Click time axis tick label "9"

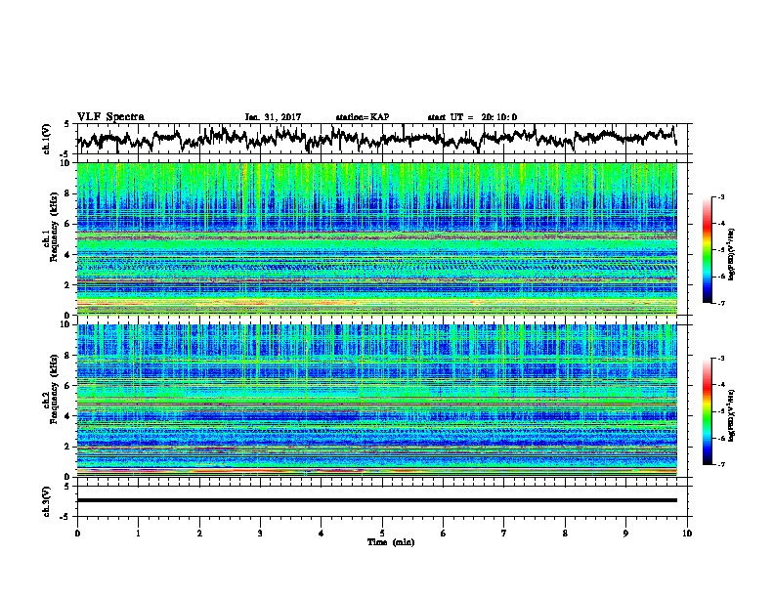625,534
